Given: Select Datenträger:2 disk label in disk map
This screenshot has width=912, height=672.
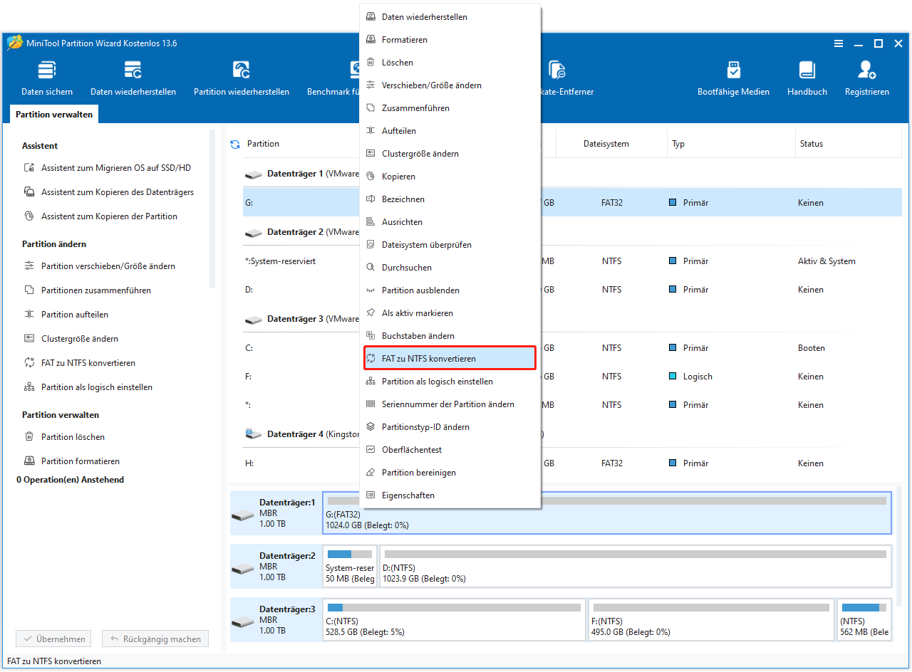Looking at the screenshot, I should (276, 566).
